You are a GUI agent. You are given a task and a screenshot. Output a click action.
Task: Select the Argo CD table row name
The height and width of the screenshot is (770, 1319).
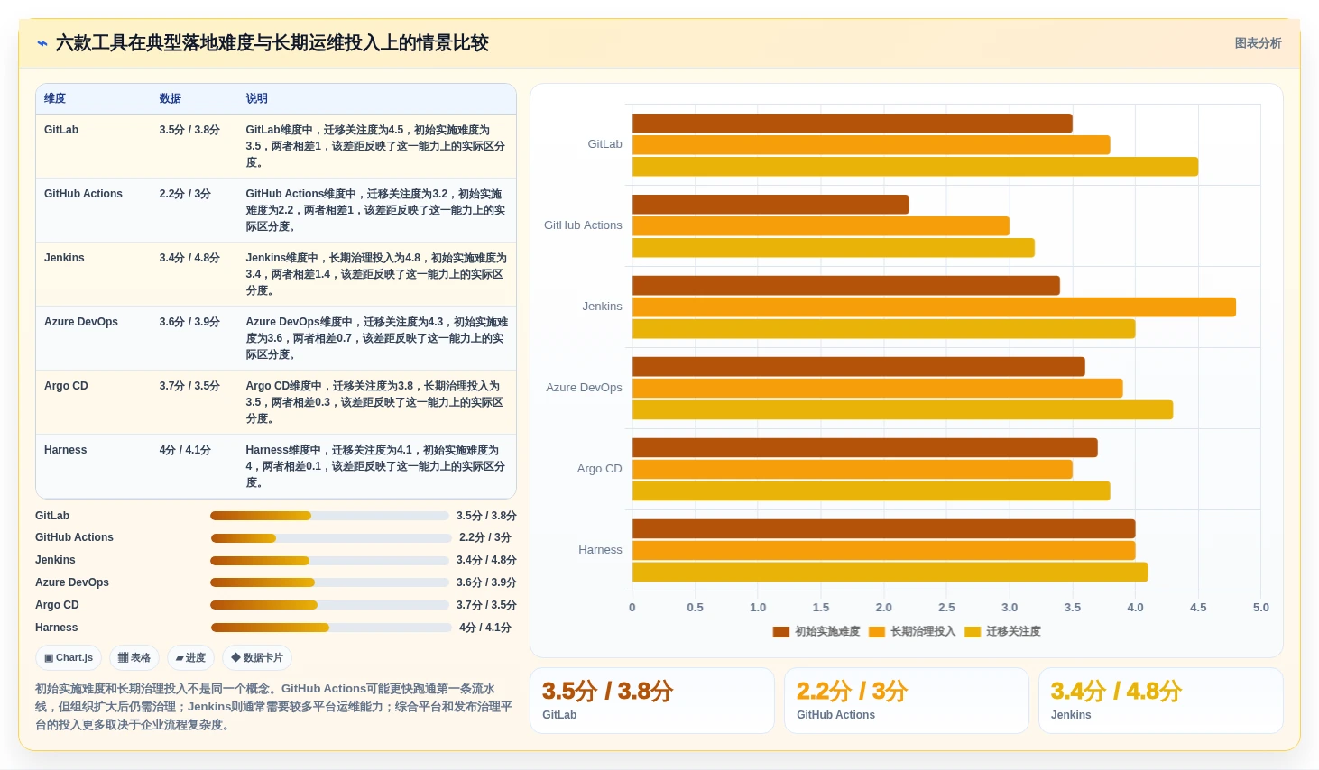(66, 386)
